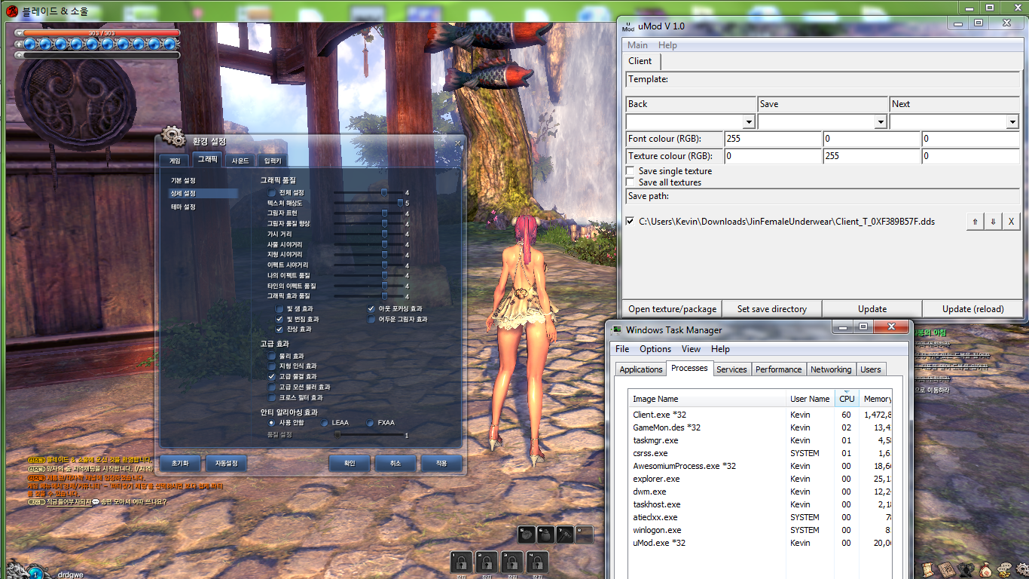This screenshot has height=579, width=1029.
Task: Click the first locked skill slot icon
Action: click(x=461, y=562)
